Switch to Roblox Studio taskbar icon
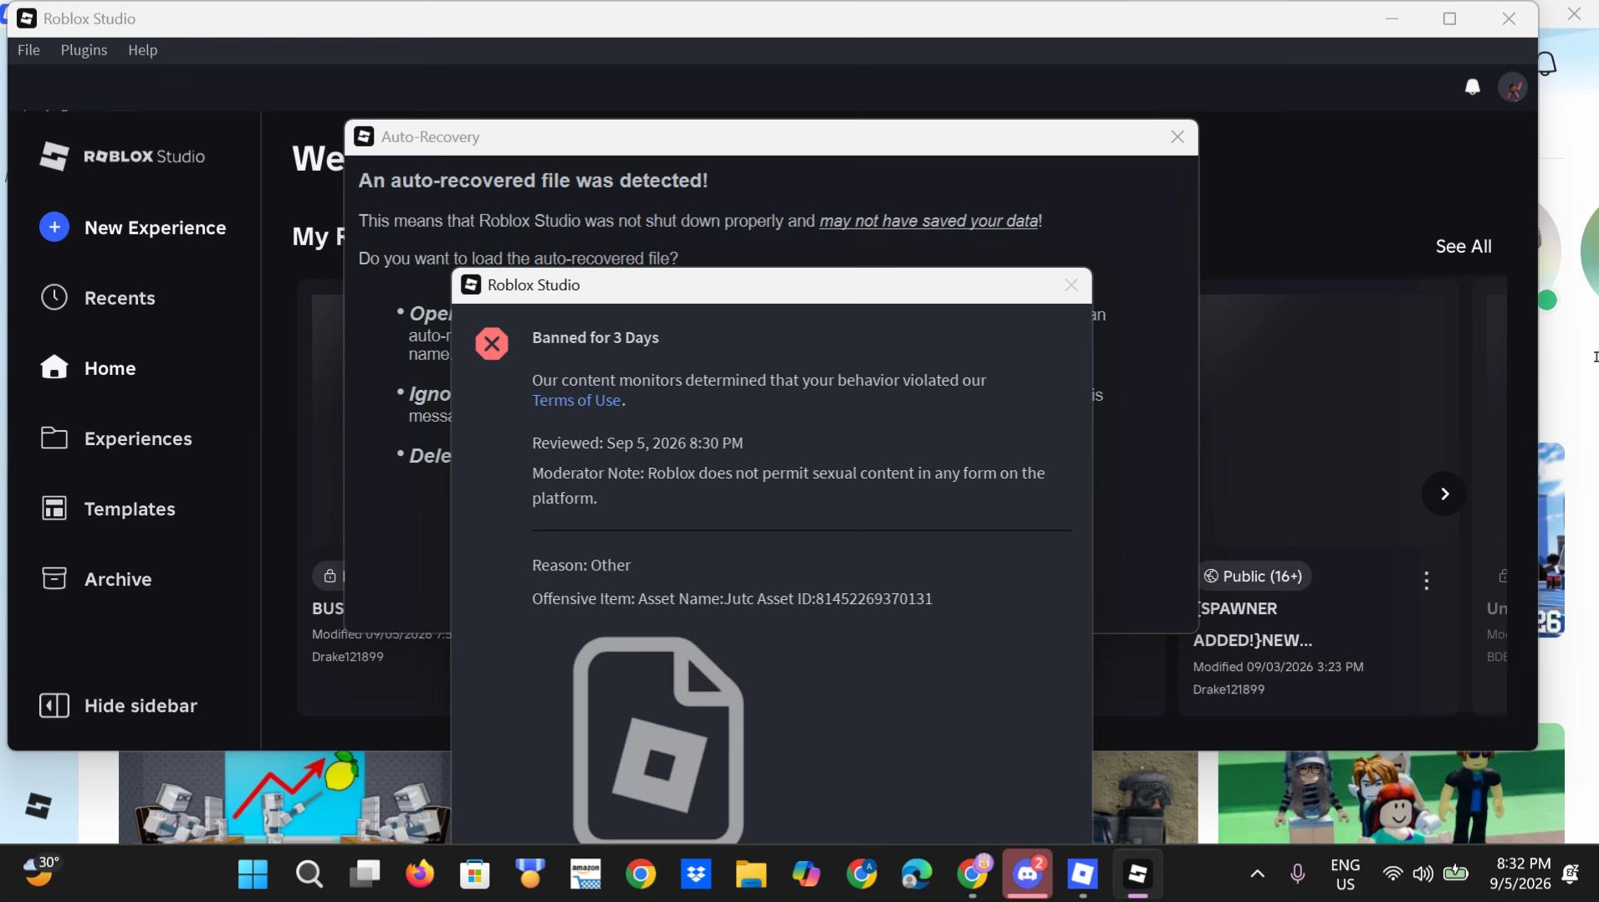The width and height of the screenshot is (1599, 902). [x=1137, y=874]
